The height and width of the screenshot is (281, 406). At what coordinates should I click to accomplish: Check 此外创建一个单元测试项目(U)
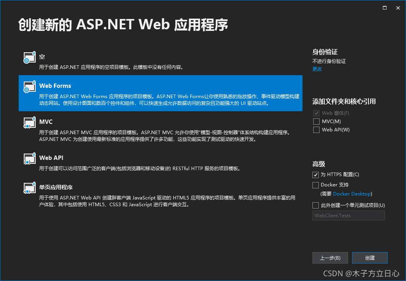tap(316, 205)
